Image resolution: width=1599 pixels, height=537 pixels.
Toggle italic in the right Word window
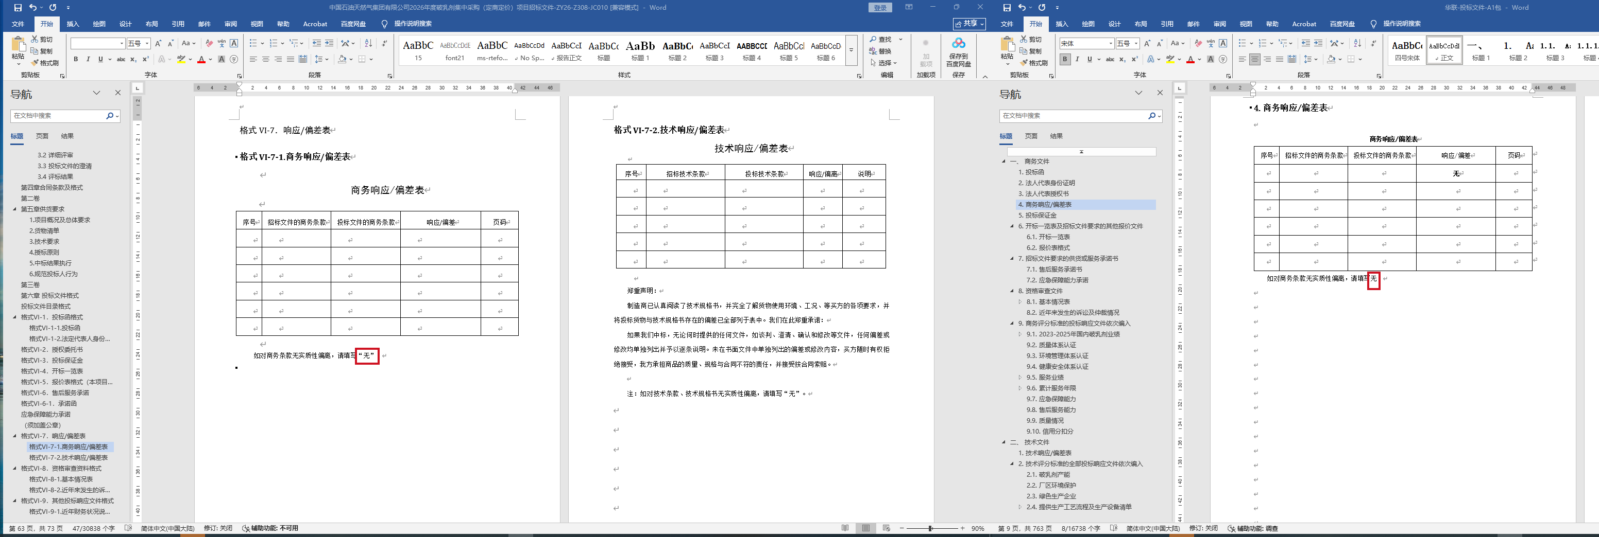click(x=1077, y=60)
